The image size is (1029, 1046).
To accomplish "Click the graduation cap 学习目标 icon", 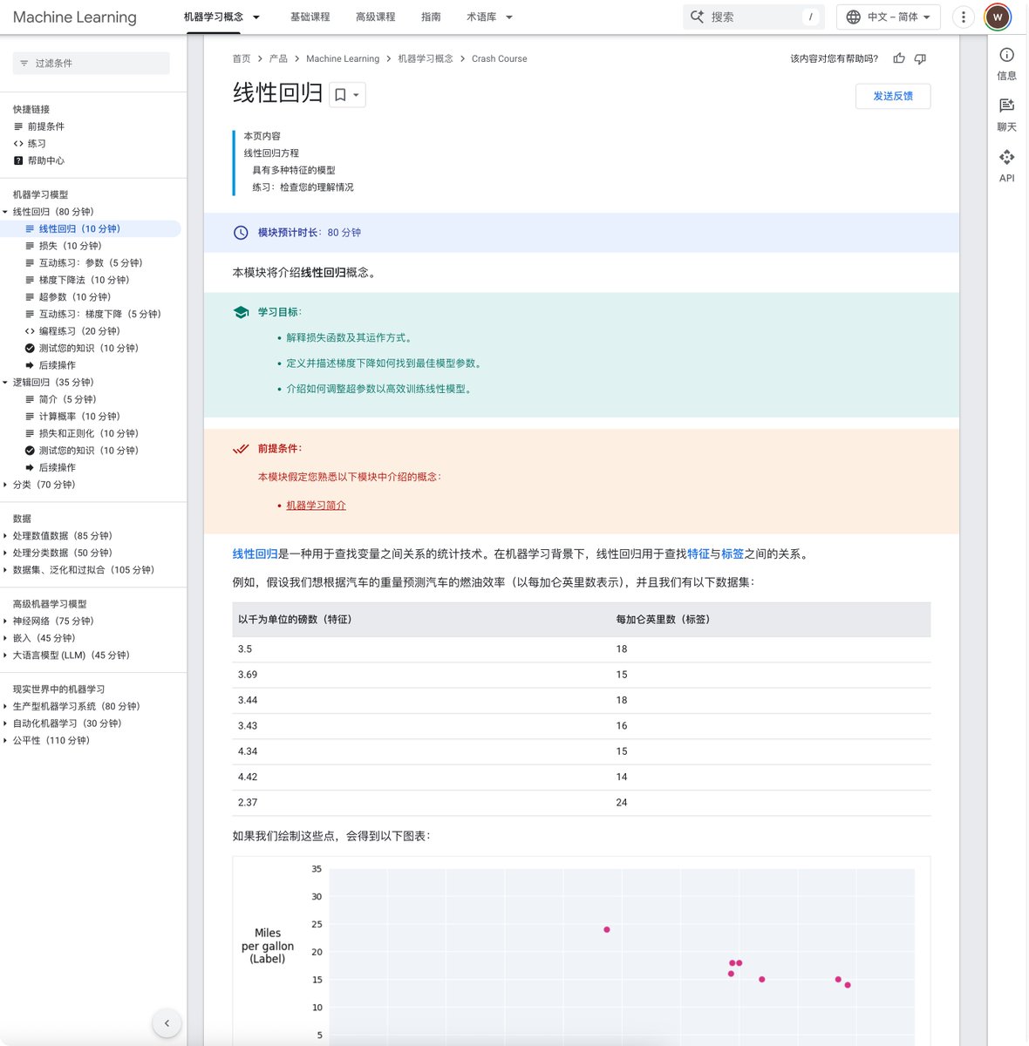I will pyautogui.click(x=241, y=312).
